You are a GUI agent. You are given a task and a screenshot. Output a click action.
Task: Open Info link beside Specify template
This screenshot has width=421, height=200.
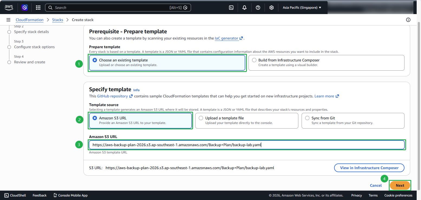click(x=136, y=90)
